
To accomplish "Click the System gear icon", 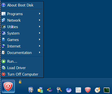I will pyautogui.click(x=4, y=33).
